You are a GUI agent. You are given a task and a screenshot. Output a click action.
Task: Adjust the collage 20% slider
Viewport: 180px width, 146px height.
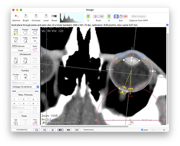pyautogui.click(x=17, y=91)
